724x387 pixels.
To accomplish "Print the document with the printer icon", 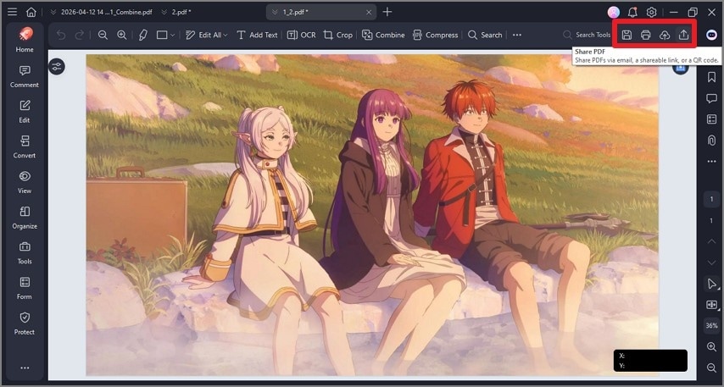I will pyautogui.click(x=645, y=35).
